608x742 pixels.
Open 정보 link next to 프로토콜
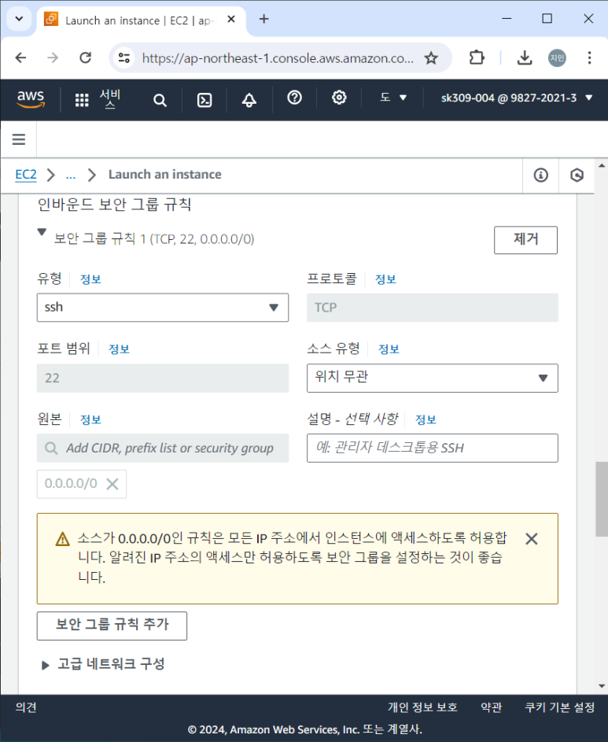pyautogui.click(x=385, y=279)
